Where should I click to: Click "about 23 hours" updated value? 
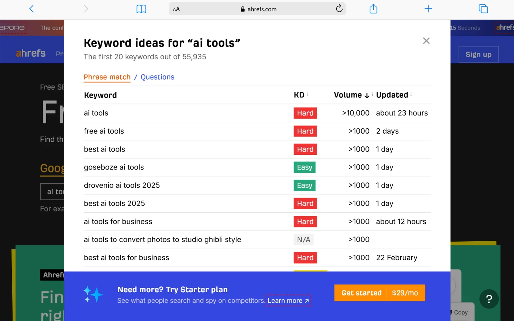coord(402,113)
